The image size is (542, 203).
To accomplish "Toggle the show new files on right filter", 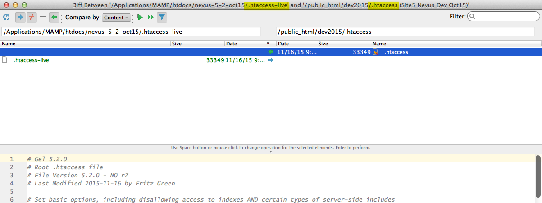I will click(54, 18).
